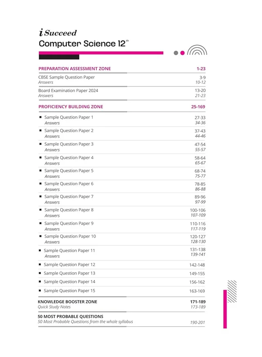Click Answers under Sample Question Paper 7

(x=52, y=202)
